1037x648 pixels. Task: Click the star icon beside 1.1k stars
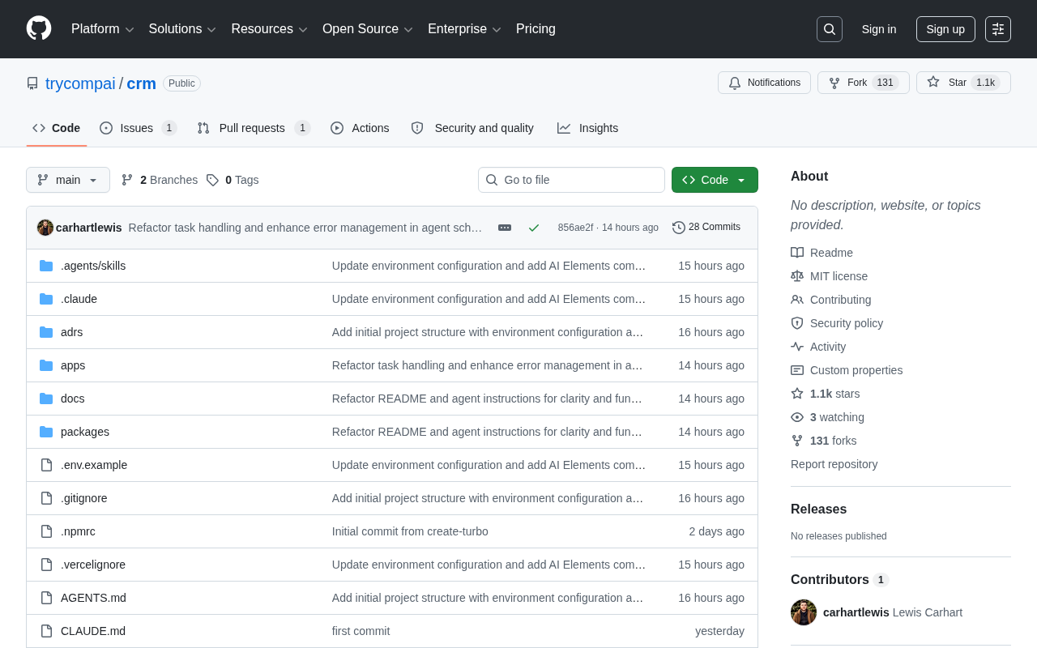tap(797, 394)
